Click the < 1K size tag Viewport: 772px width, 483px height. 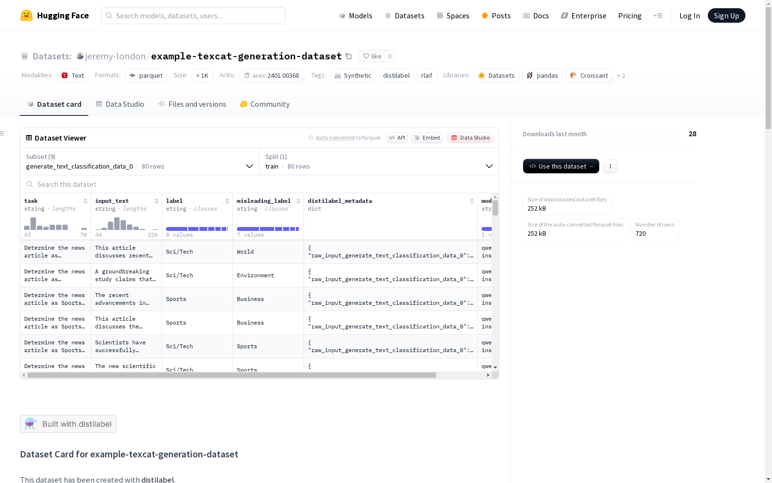pos(202,75)
